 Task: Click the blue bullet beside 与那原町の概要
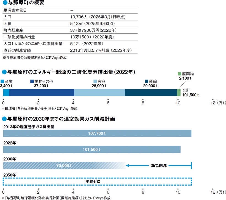[4, 3]
